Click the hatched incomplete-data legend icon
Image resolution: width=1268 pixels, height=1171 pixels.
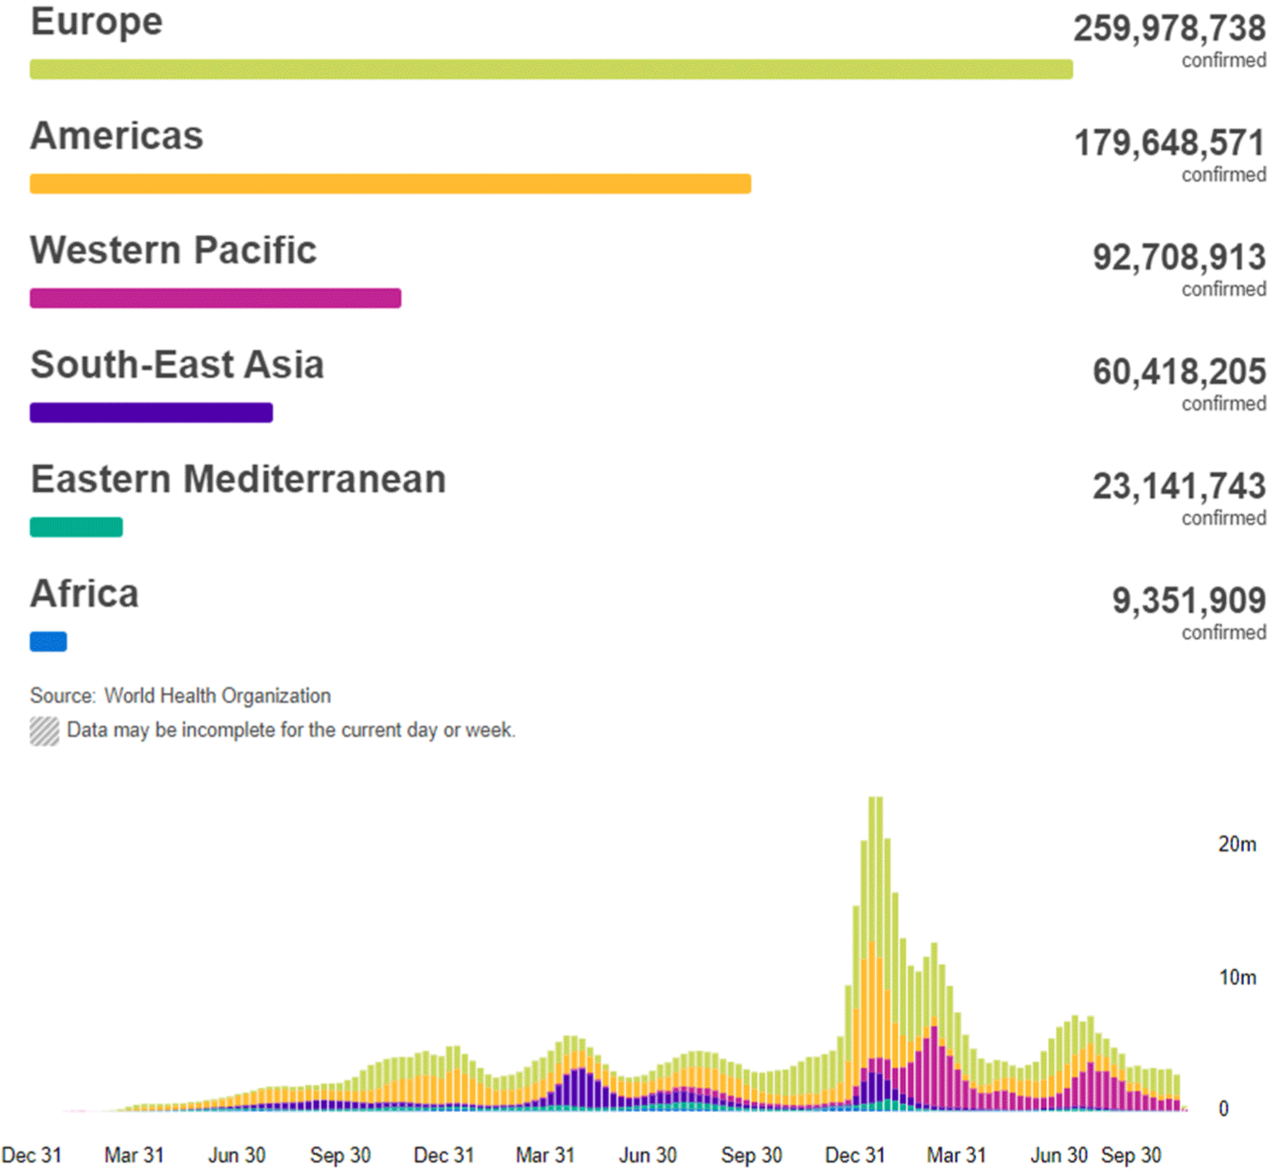(x=45, y=731)
